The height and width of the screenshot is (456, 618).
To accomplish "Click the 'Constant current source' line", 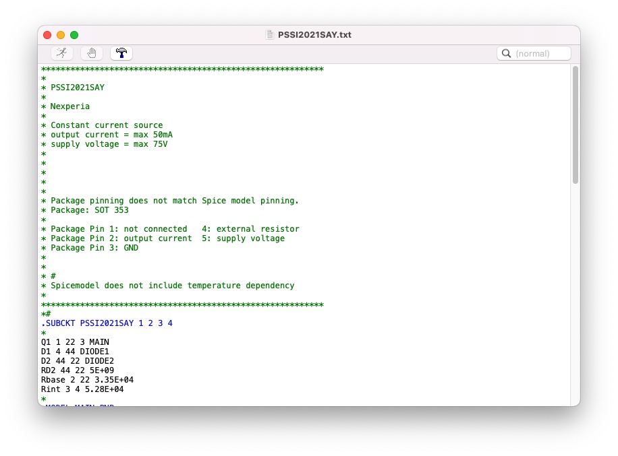I will (102, 125).
